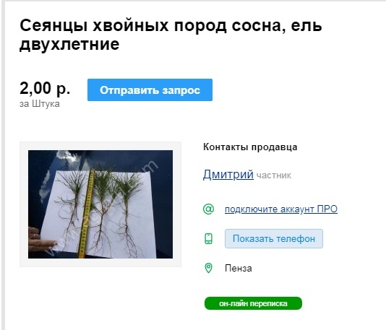Start chat via он-лайн переписка badge
This screenshot has height=330, width=386.
coord(253,303)
